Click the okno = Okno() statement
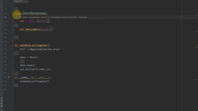Image resolution: width=198 pixels, height=111 pixels. pos(29,57)
